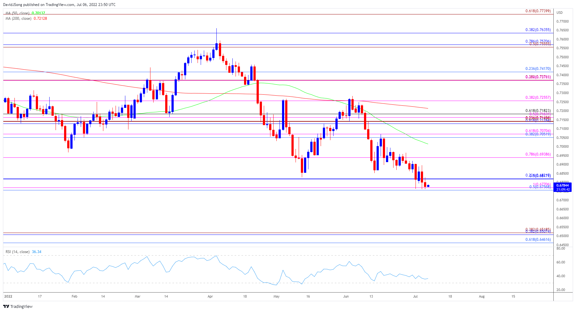Click the May label on the date axis
Screen dimensions: 576x312
tap(276, 296)
